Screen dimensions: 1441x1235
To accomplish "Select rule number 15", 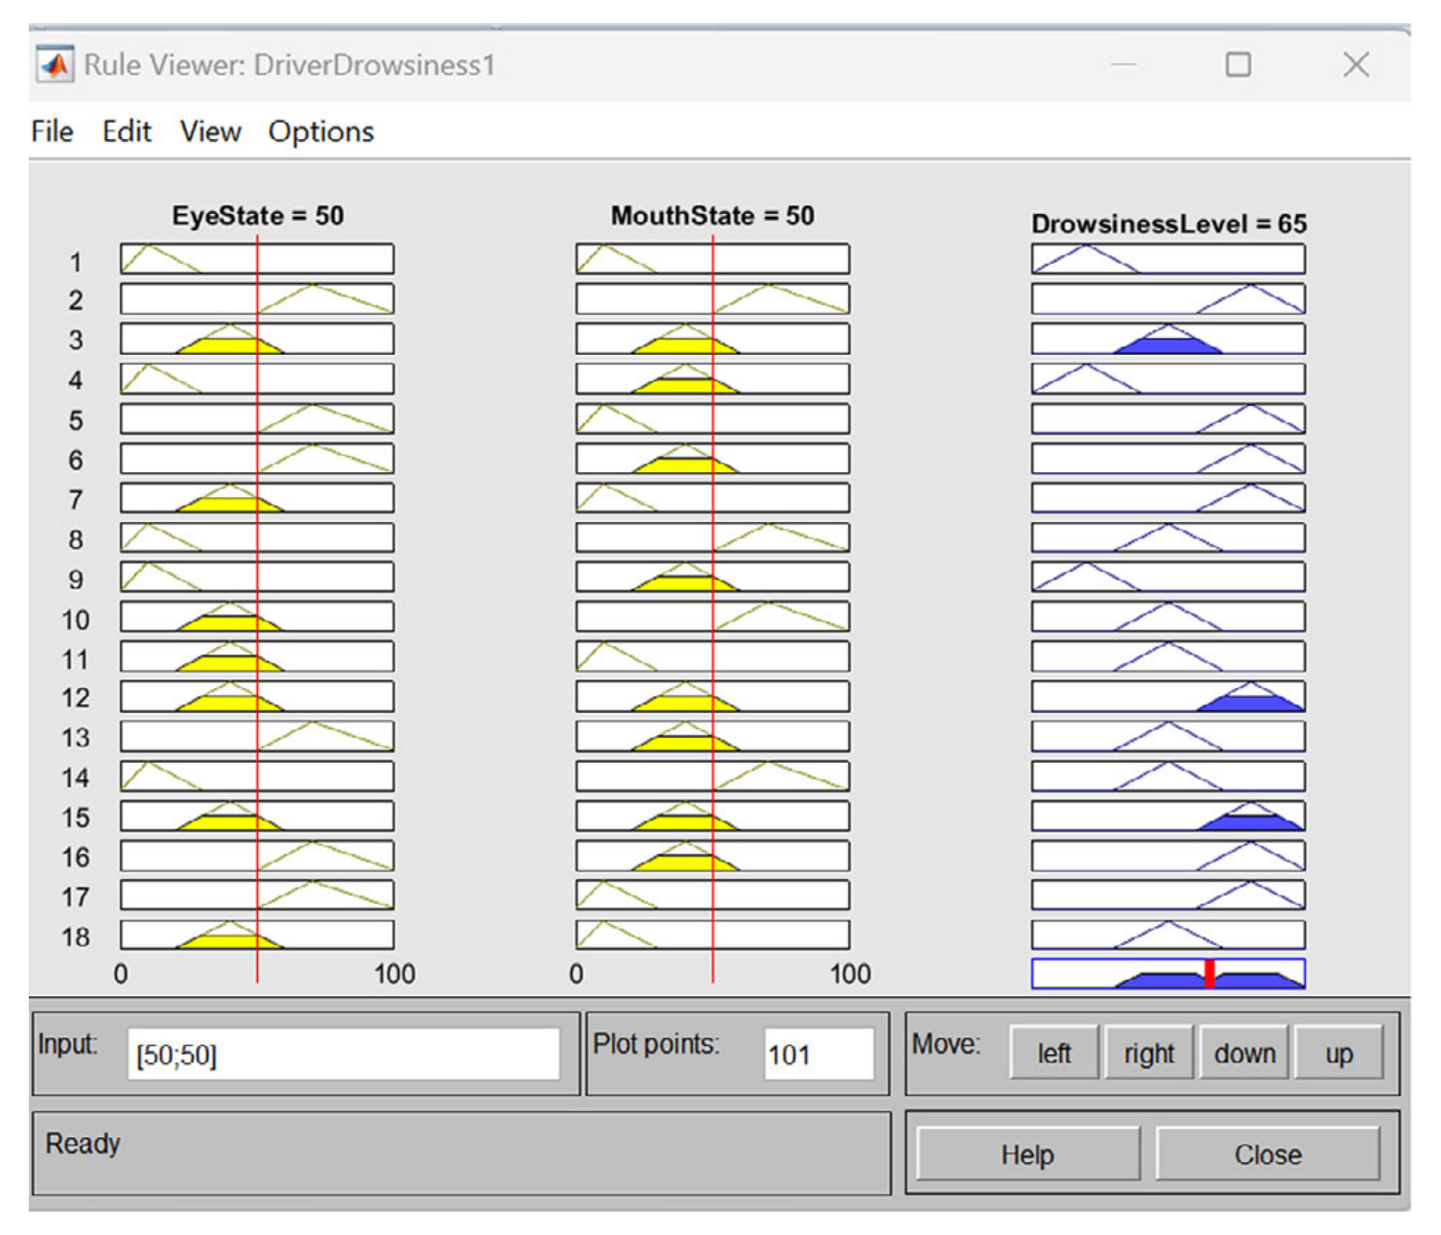I will click(76, 818).
